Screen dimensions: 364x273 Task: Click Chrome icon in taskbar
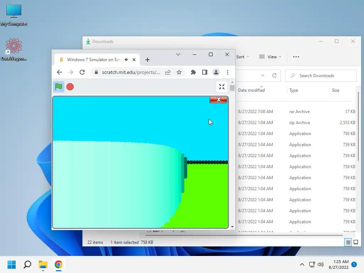59,264
